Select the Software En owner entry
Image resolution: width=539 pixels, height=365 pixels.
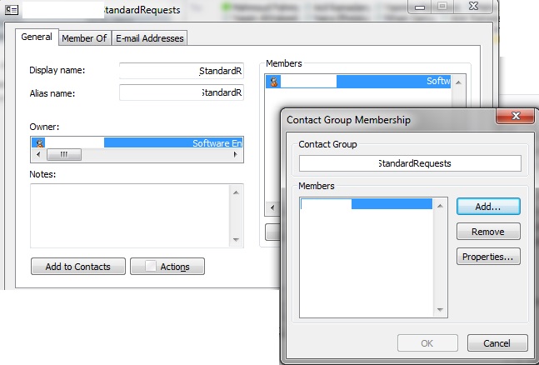click(137, 142)
